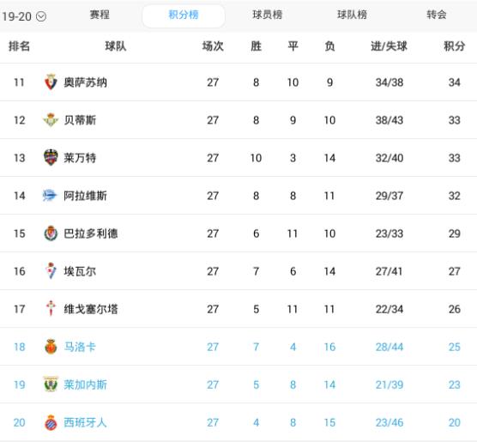Click the Real Betis (贝蒂斯) crest icon
Screen dimensions: 477x442
point(51,119)
